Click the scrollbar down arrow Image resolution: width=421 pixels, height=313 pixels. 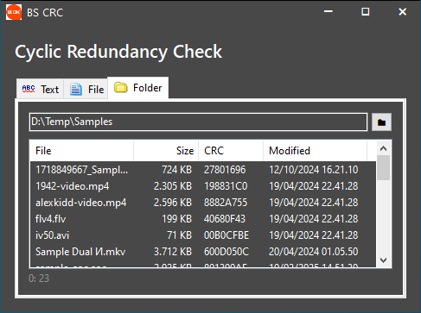click(383, 260)
